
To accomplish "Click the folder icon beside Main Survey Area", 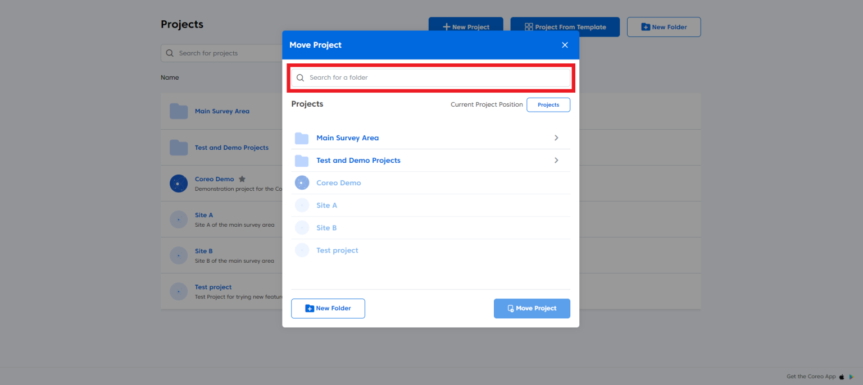I will point(302,137).
